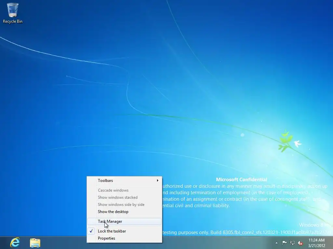Open File Explorer from the taskbar
Image resolution: width=333 pixels, height=249 pixels.
(35, 243)
